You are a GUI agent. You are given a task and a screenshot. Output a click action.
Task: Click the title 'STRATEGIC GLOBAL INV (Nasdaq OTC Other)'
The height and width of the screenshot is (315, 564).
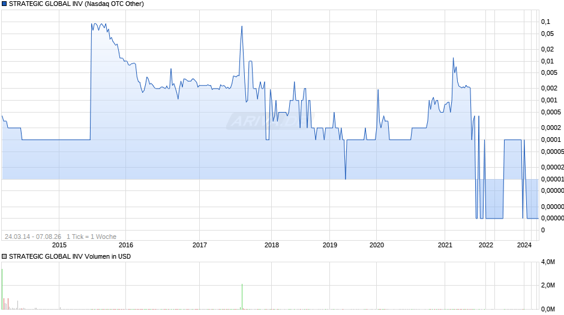point(76,4)
